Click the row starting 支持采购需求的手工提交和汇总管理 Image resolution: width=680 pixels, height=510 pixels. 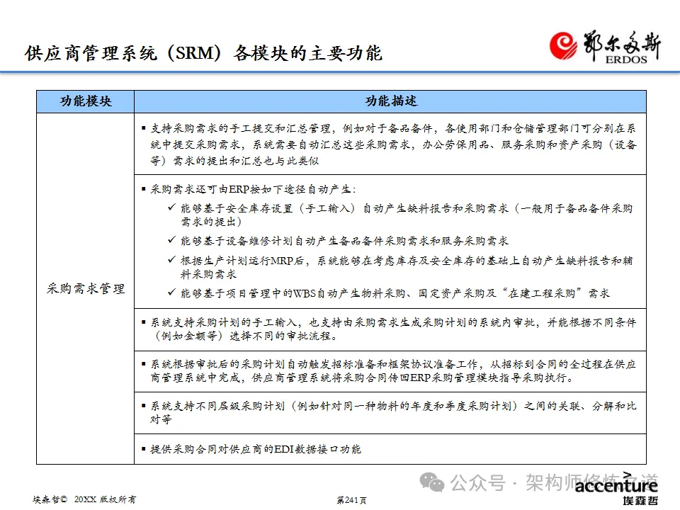tap(390, 144)
